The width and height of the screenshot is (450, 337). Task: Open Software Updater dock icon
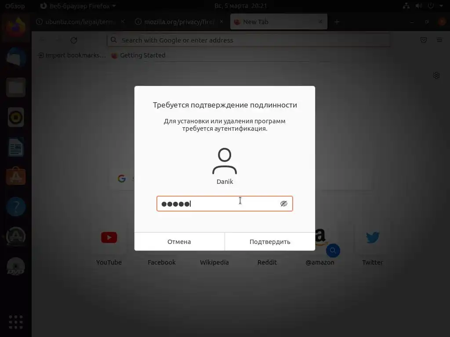point(16,237)
